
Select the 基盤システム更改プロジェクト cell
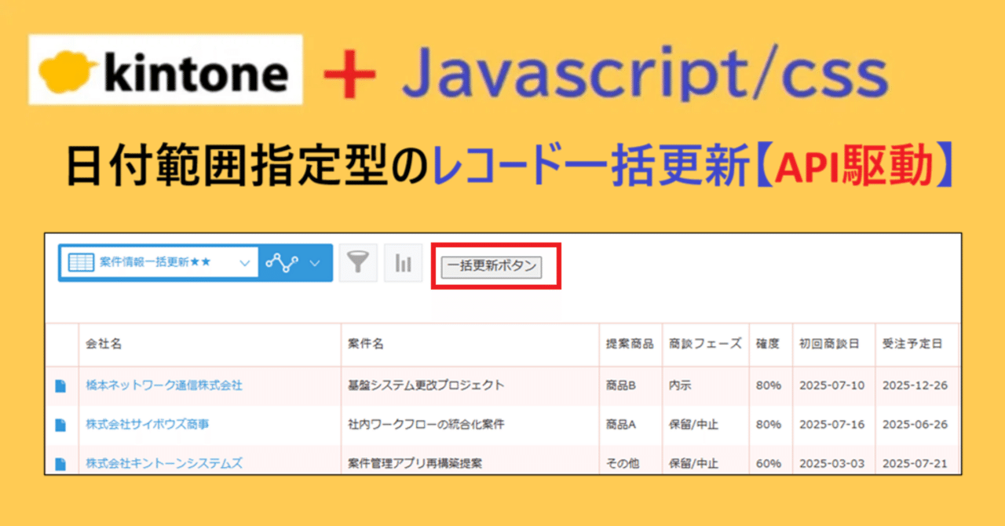point(426,385)
